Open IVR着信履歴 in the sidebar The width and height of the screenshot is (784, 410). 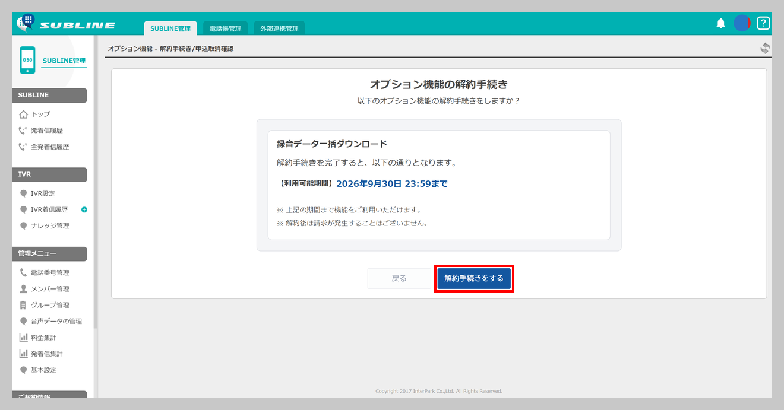[x=49, y=209]
